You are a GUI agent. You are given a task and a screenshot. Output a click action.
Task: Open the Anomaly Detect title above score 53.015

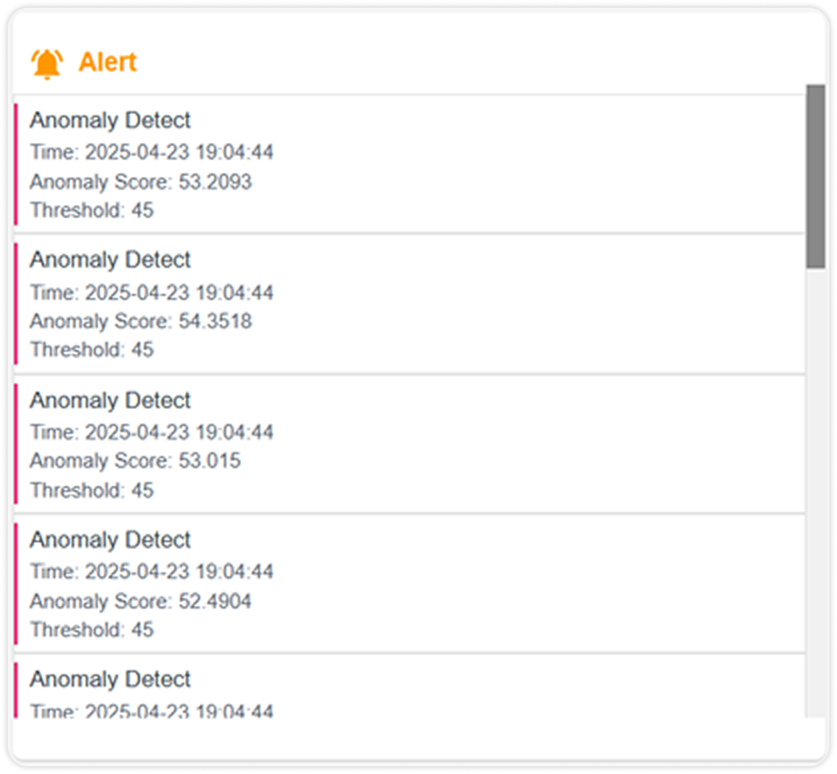click(110, 400)
